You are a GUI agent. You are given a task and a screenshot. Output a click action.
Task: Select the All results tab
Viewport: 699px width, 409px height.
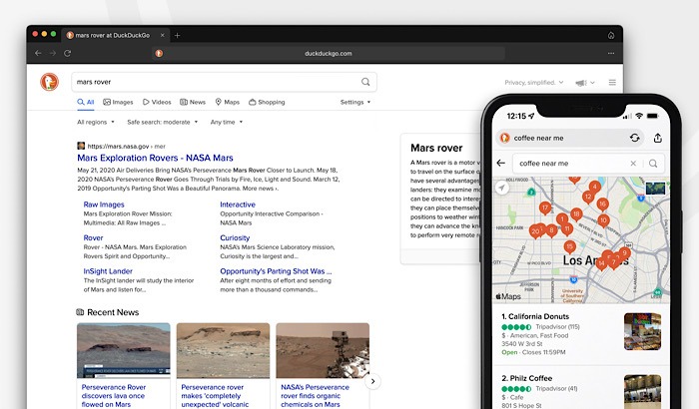coord(86,102)
